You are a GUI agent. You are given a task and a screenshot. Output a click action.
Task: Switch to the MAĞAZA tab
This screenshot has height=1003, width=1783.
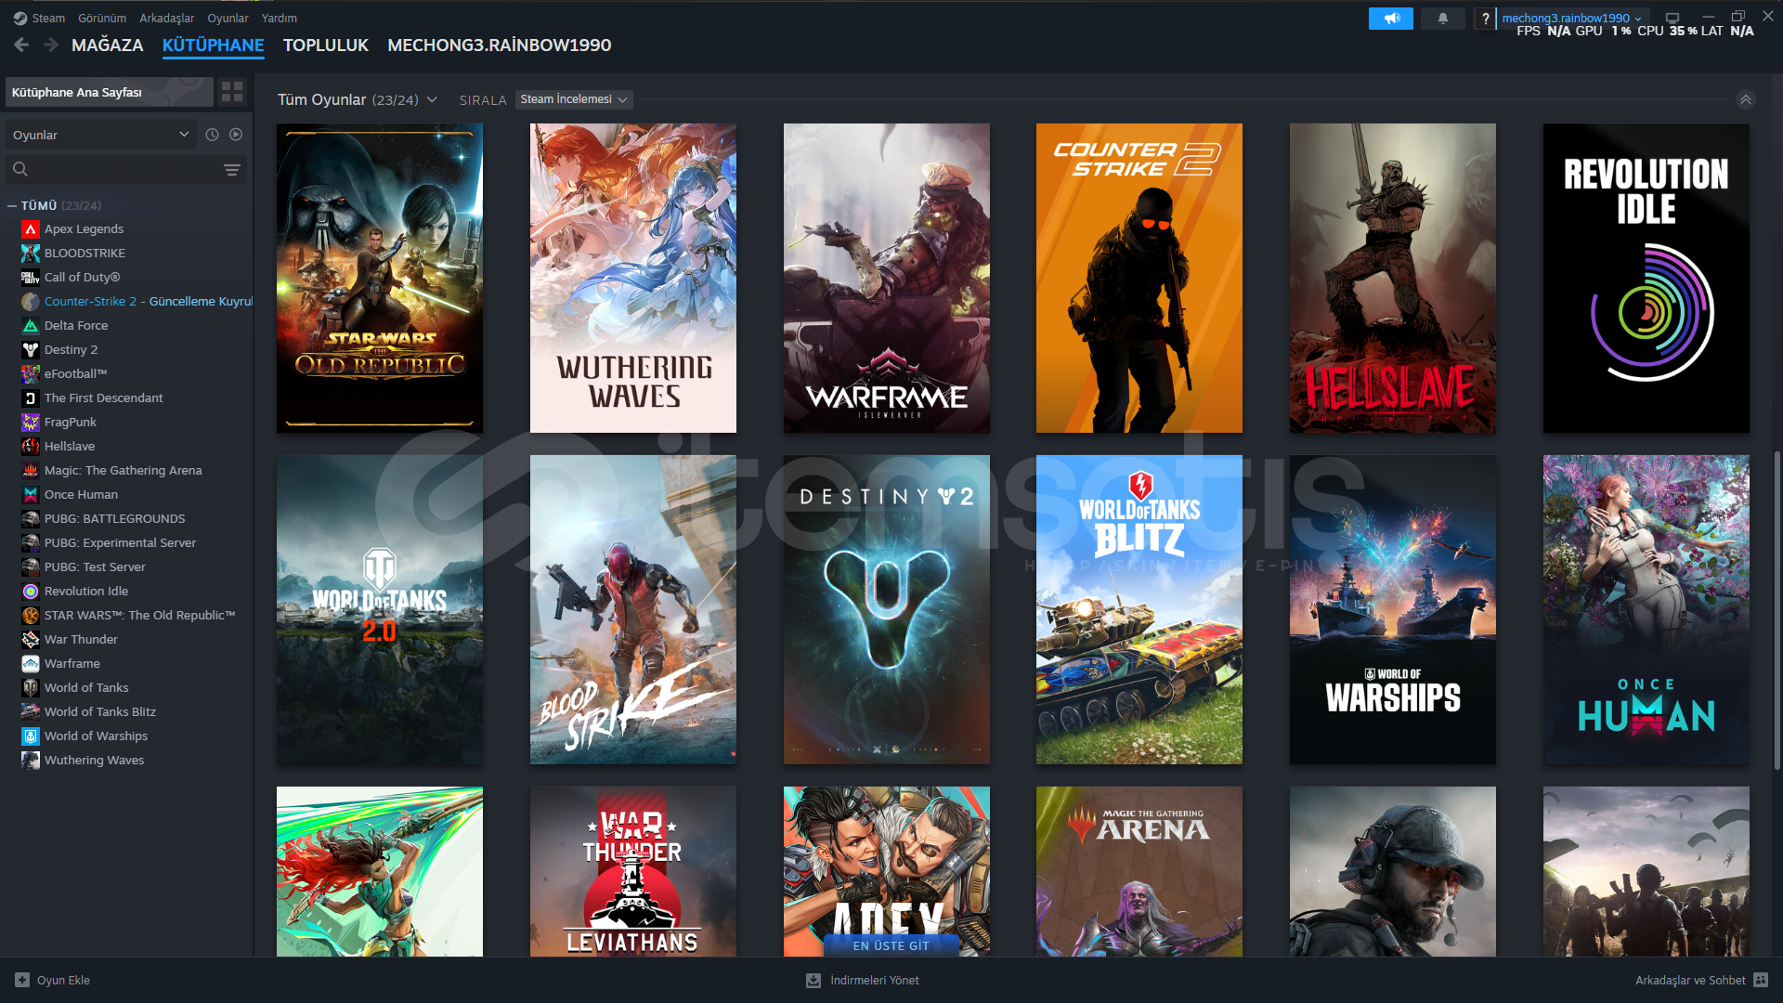tap(108, 45)
